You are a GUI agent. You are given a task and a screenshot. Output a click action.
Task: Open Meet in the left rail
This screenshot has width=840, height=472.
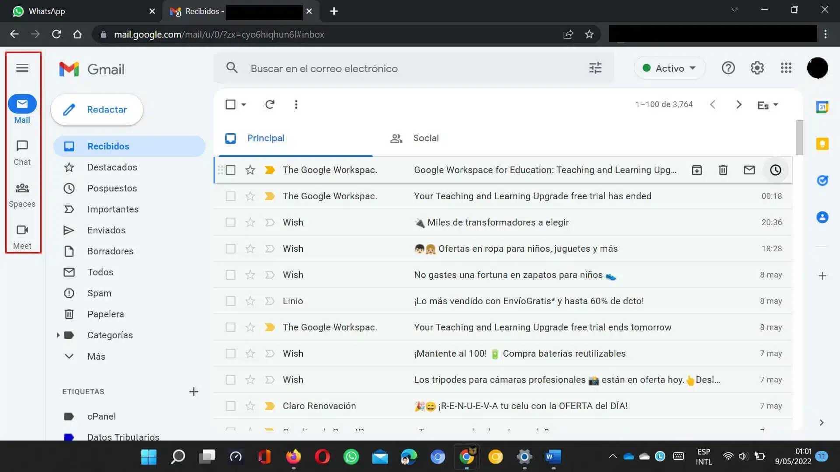[x=22, y=237]
